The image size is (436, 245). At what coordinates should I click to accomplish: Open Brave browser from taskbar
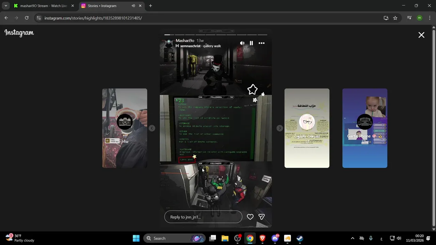coord(262,238)
